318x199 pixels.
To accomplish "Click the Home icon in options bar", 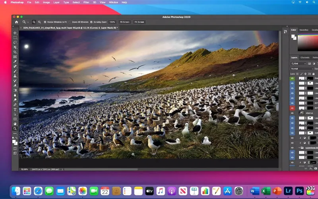I will click(16, 22).
